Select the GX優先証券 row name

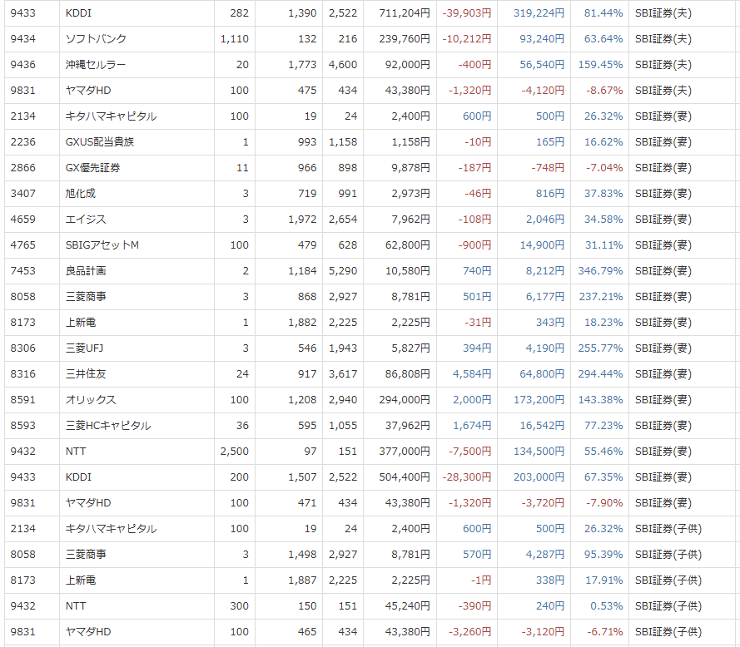92,168
